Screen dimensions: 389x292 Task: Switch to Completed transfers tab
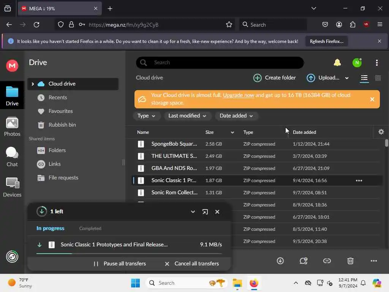(90, 229)
